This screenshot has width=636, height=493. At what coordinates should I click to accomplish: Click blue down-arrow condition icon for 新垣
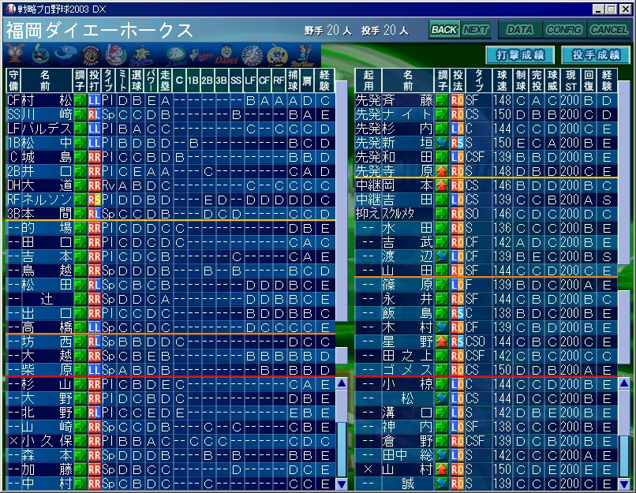click(442, 143)
